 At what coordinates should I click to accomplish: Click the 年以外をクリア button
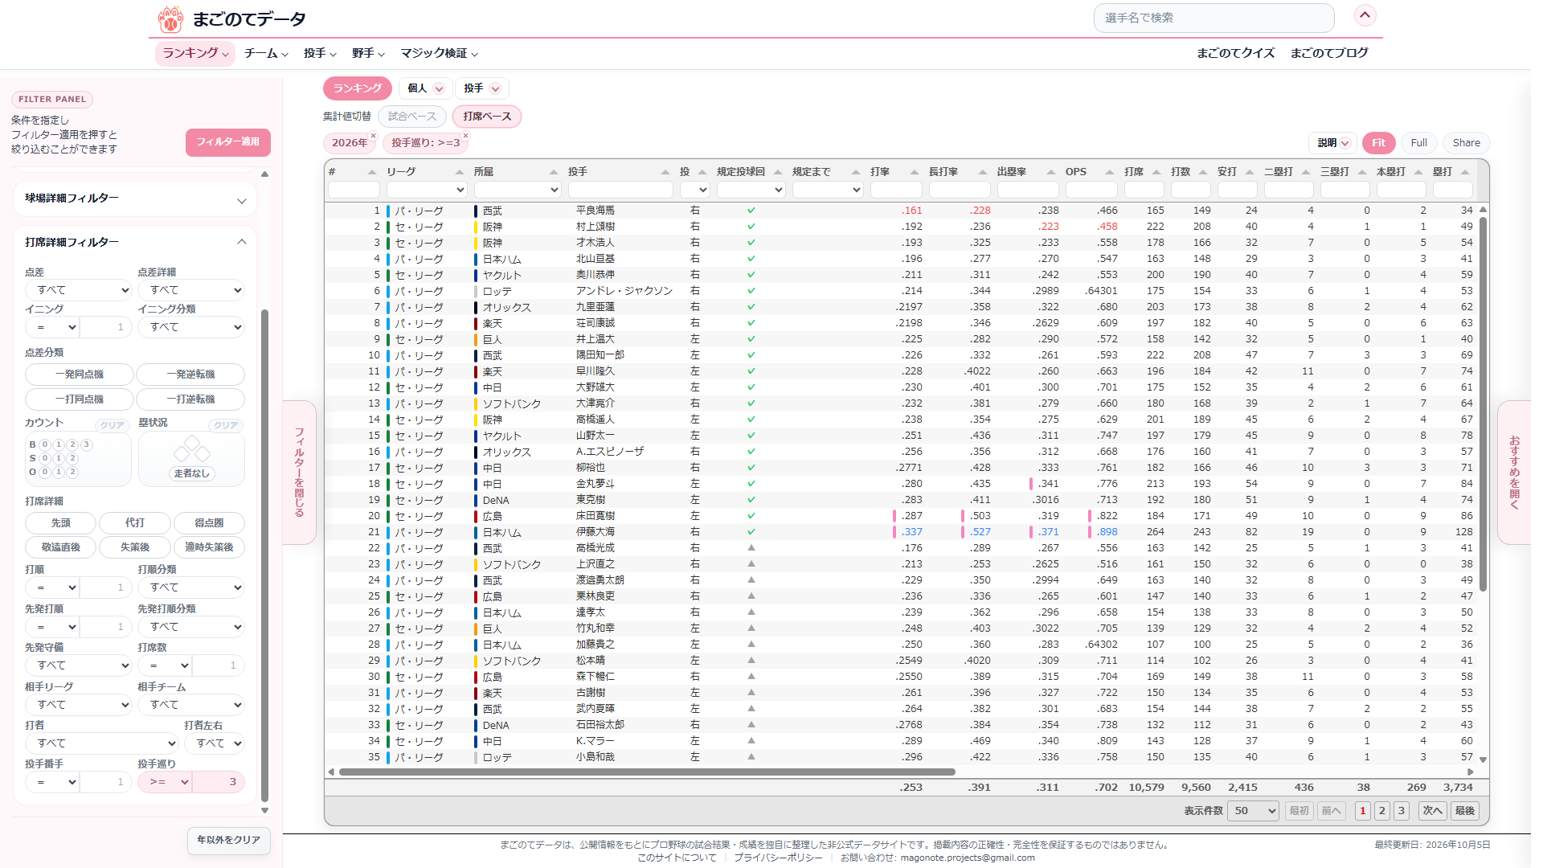pos(229,840)
